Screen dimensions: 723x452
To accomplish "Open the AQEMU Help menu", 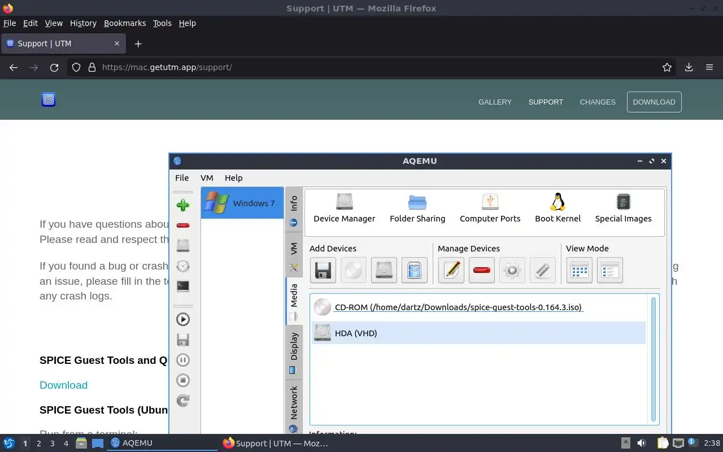I will (233, 177).
